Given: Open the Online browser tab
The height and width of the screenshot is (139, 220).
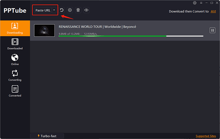Looking at the screenshot, I should [15, 60].
